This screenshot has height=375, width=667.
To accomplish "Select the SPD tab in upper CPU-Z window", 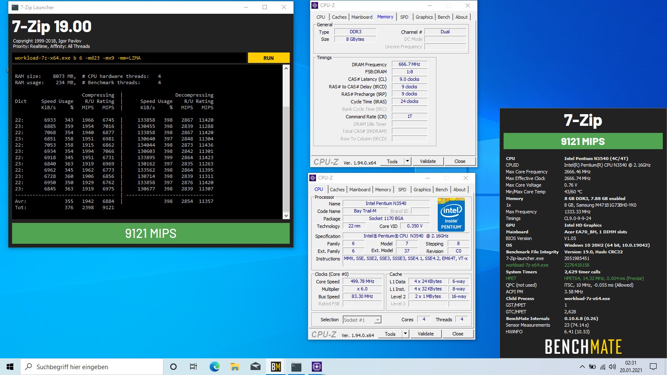I will (404, 17).
